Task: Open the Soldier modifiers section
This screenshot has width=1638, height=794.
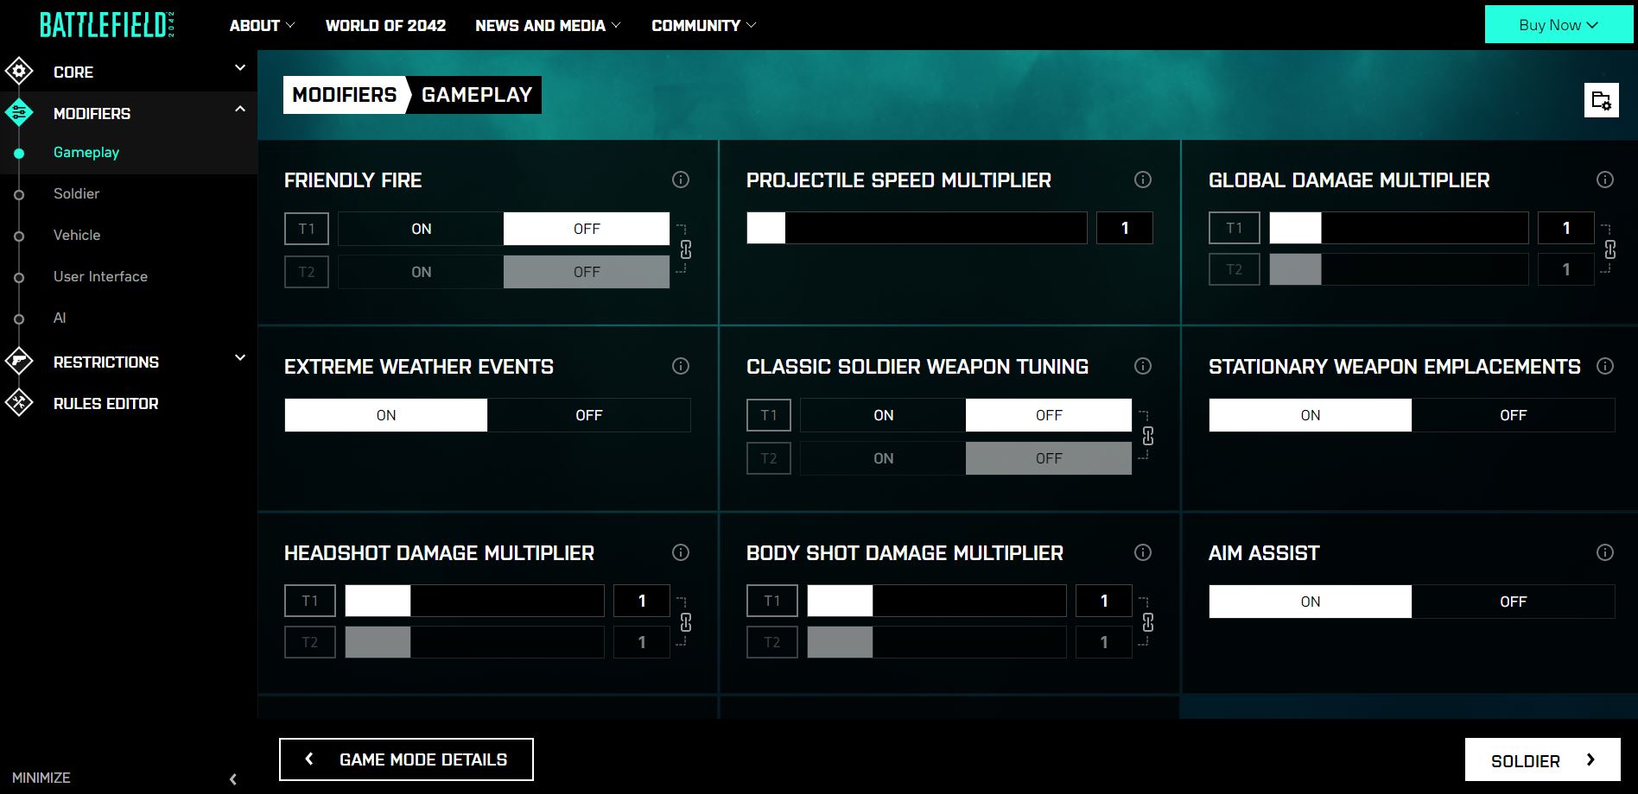Action: pyautogui.click(x=76, y=194)
